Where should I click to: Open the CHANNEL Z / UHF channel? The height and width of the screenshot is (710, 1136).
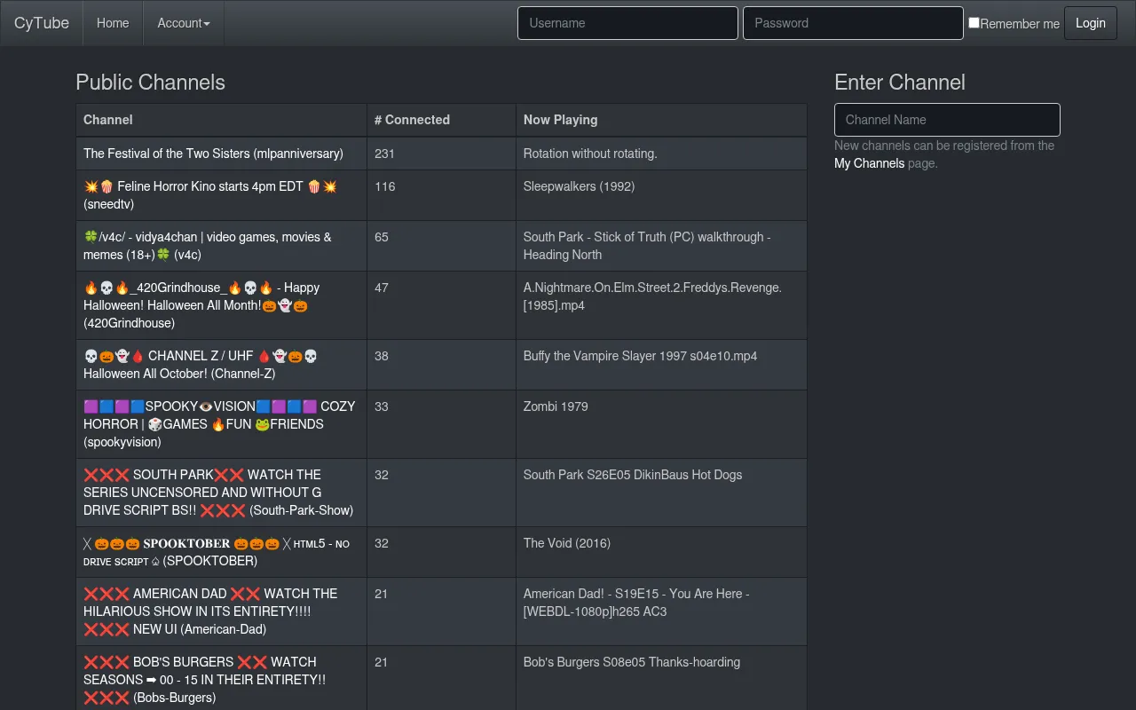(x=201, y=365)
